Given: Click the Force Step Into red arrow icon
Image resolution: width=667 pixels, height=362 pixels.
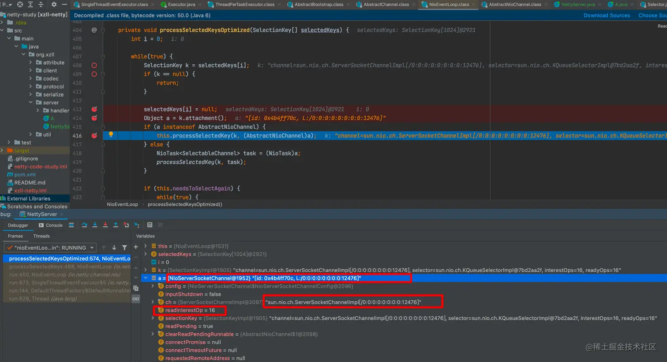Looking at the screenshot, I should [105, 225].
